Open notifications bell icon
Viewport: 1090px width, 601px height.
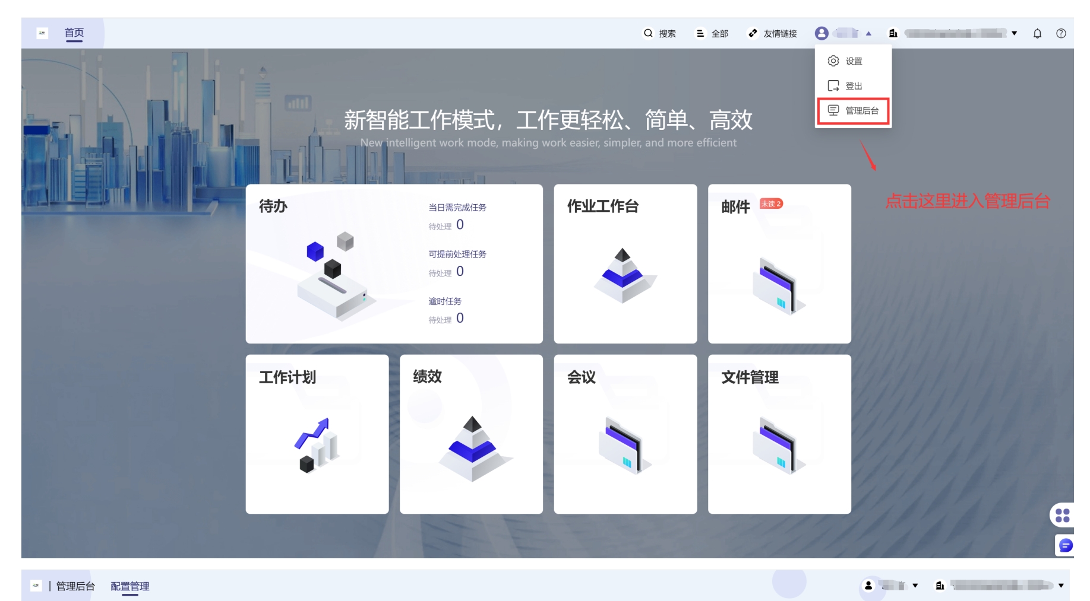pos(1037,33)
